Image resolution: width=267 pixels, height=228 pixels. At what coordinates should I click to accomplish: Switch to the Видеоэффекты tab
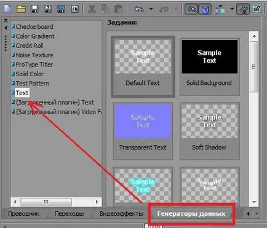(121, 214)
